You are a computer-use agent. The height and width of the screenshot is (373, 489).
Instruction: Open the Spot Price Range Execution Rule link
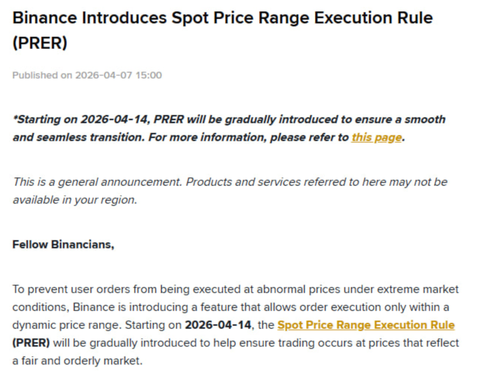coord(366,325)
